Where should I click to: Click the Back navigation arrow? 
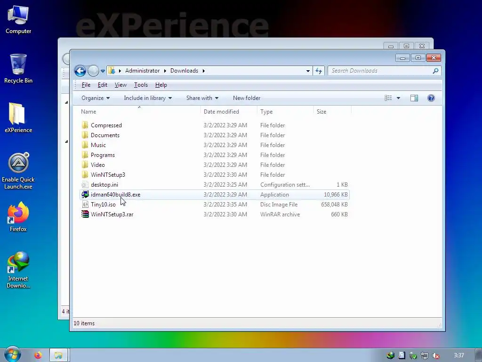click(80, 71)
